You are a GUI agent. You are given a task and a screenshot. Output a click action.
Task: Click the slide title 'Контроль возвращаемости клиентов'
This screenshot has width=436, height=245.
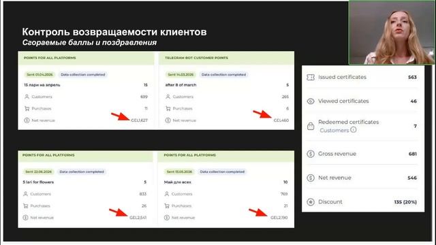(114, 32)
